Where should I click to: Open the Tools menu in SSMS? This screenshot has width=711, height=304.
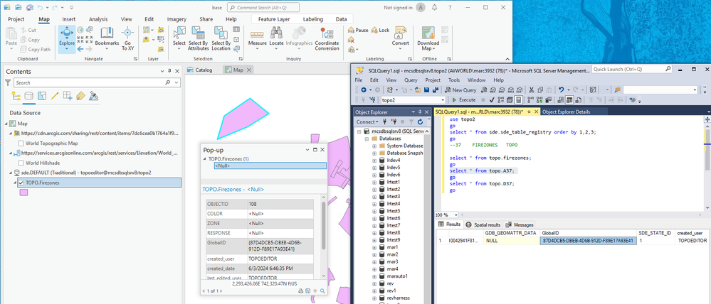[454, 80]
